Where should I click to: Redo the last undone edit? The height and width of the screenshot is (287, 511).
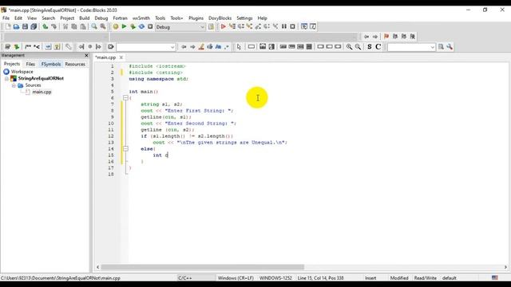click(53, 26)
